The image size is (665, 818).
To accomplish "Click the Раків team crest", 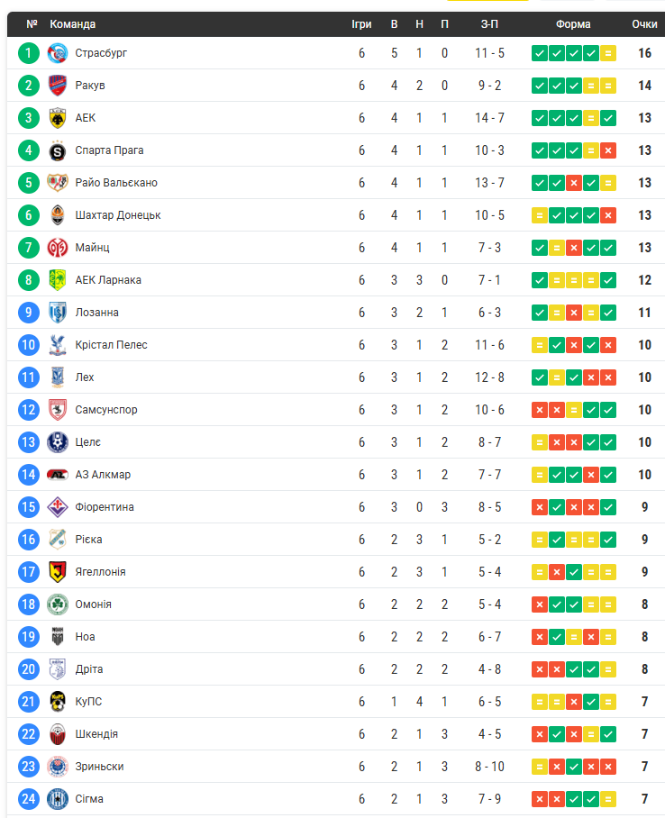I will tap(58, 86).
